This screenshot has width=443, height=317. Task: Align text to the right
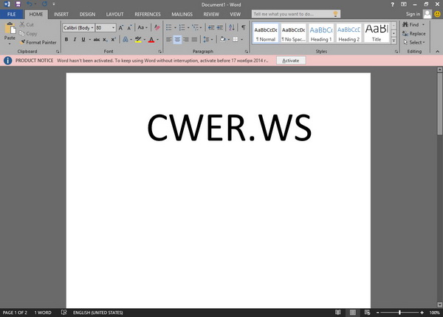point(186,39)
